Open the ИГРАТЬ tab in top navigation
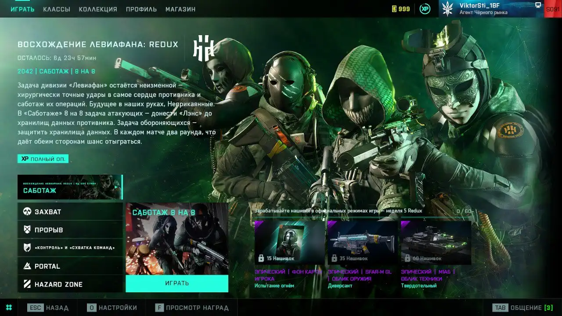This screenshot has width=562, height=316. [x=22, y=9]
